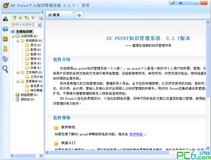Open the knowledge base cubes sidebar icon
This screenshot has width=211, height=160.
pyautogui.click(x=5, y=19)
